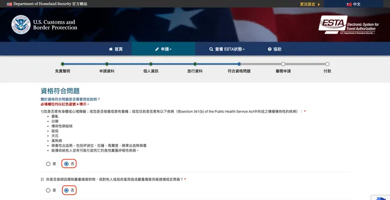
Task: Click the 白喉 list item
Action: click(55, 121)
